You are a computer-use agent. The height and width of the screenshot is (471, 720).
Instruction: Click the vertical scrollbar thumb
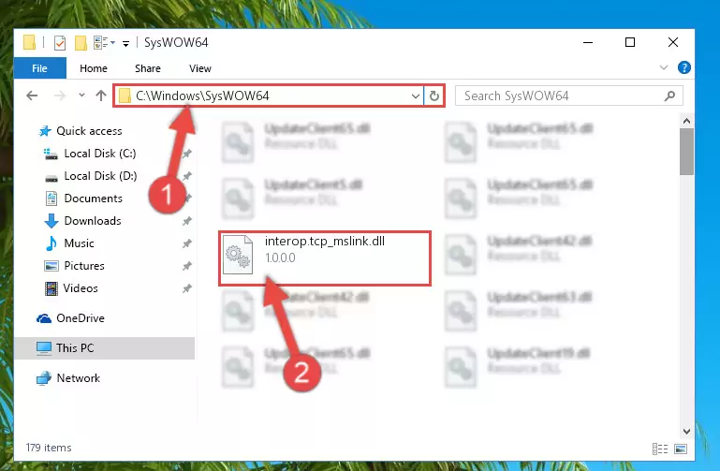pos(686,152)
